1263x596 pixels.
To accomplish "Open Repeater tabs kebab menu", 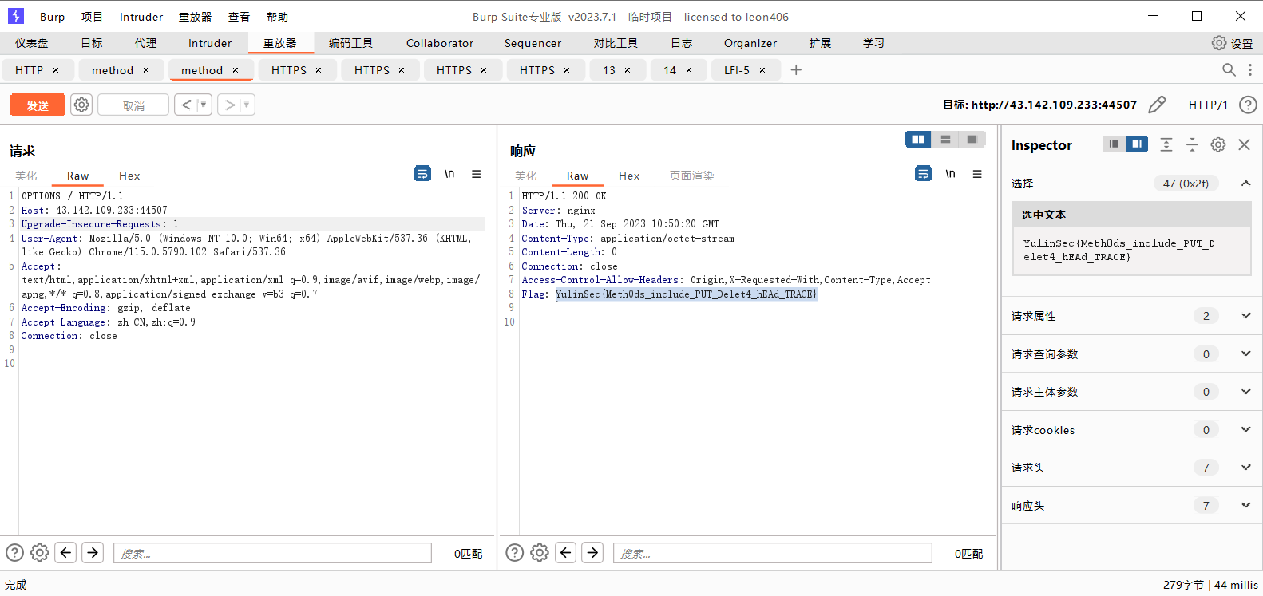I will (x=1250, y=70).
